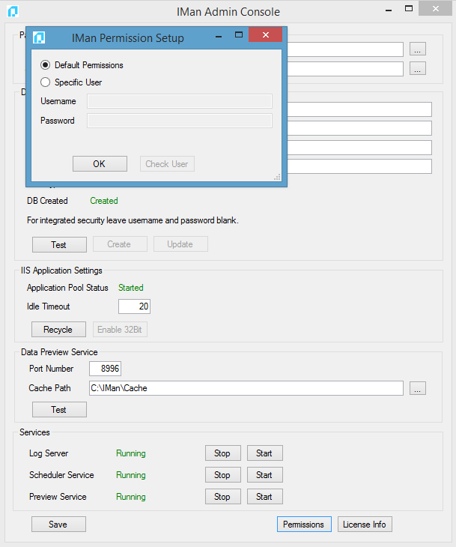Browse for the Cache Path folder
Viewport: 456px width, 547px height.
coord(418,388)
